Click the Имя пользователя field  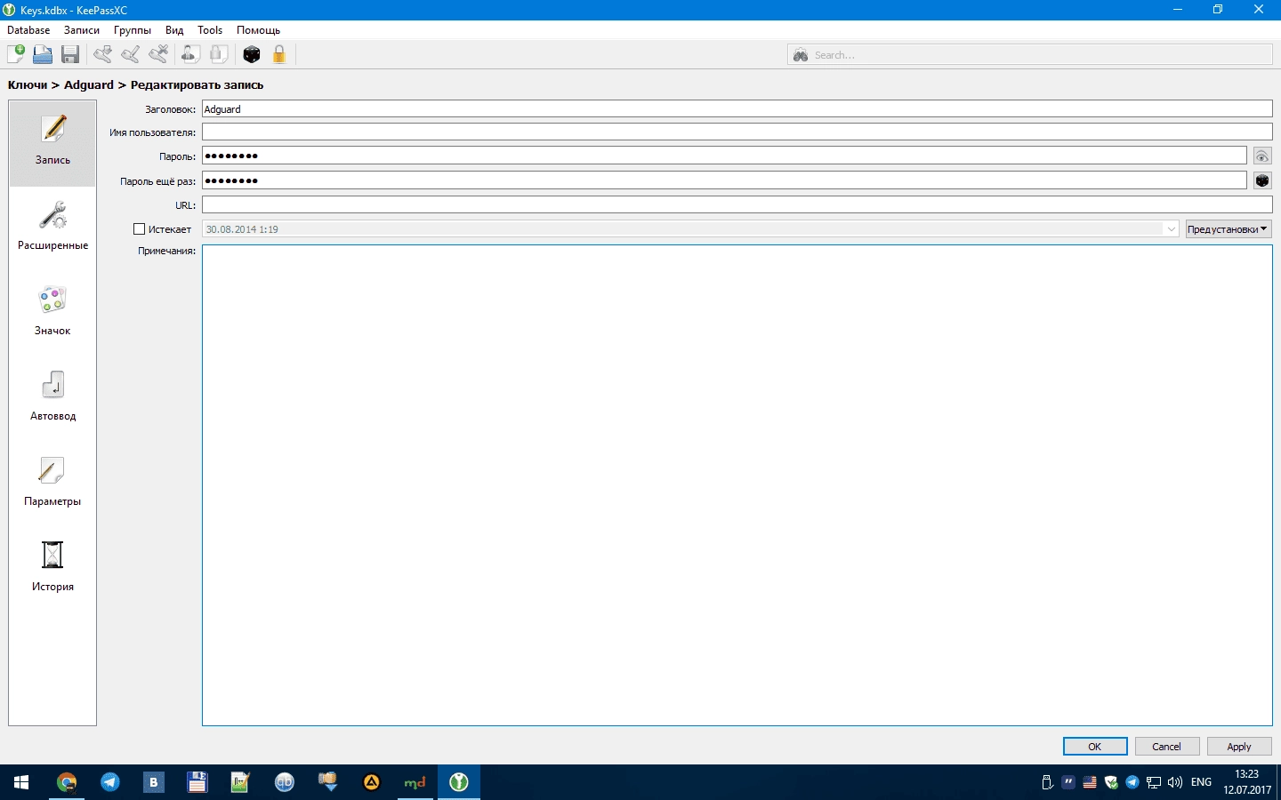(737, 132)
